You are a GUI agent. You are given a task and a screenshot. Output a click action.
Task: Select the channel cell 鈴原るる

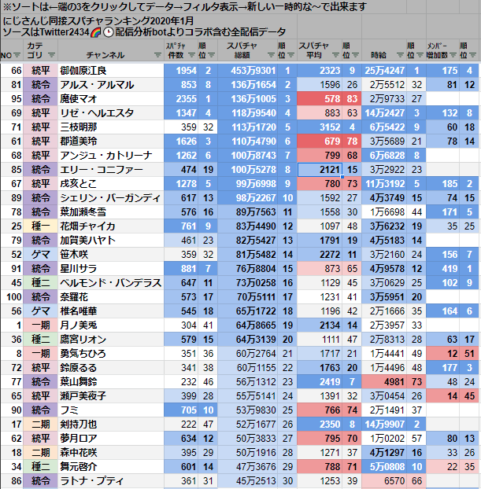click(x=110, y=368)
